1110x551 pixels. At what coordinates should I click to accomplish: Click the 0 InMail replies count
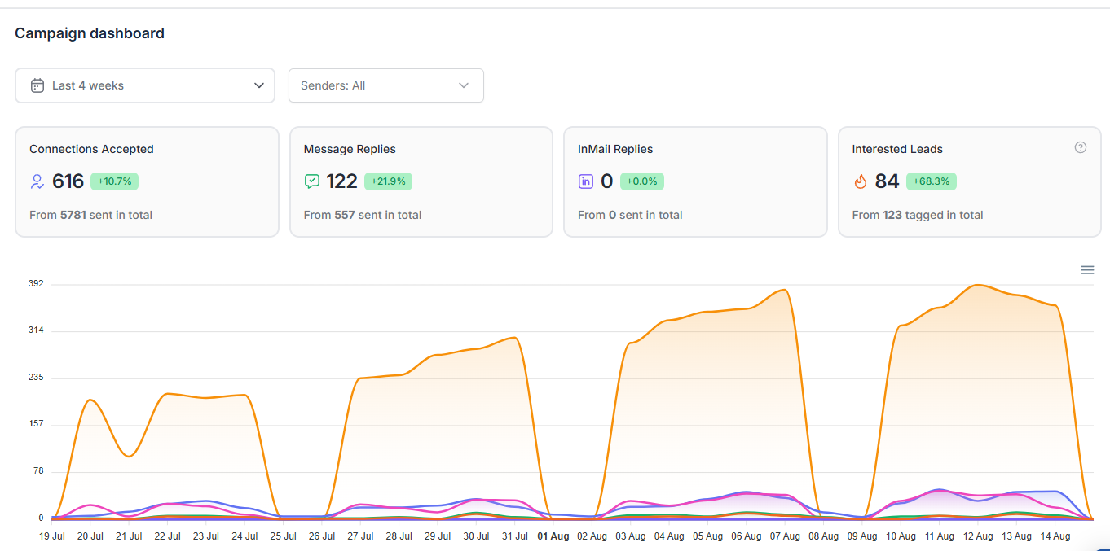(606, 181)
